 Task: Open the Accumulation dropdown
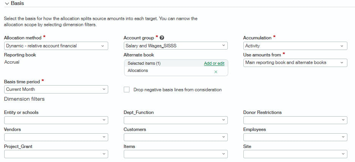pos(295,46)
